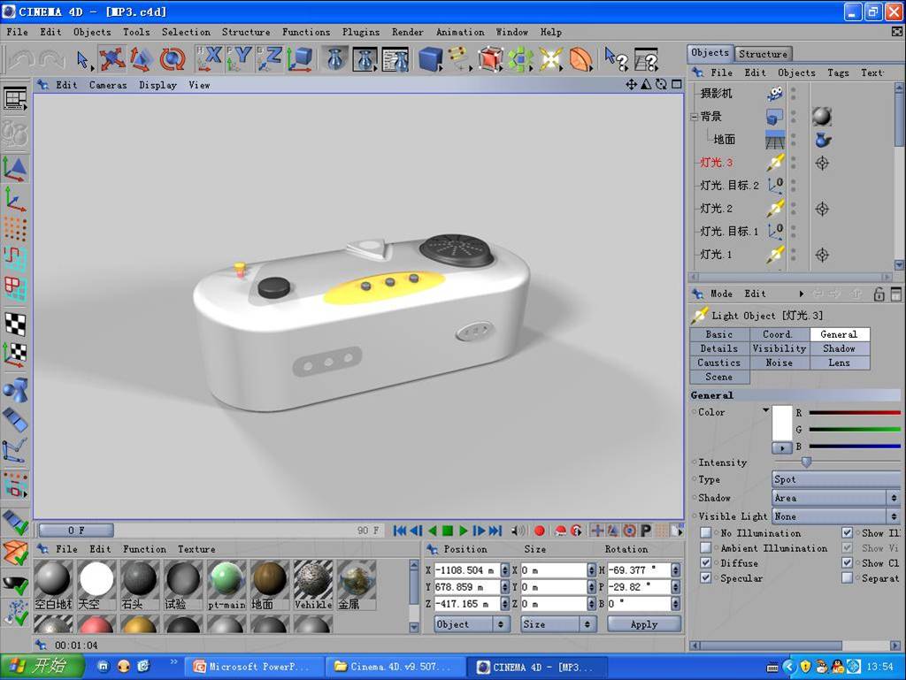Open the Object coordinate mode dropdown

pos(472,624)
